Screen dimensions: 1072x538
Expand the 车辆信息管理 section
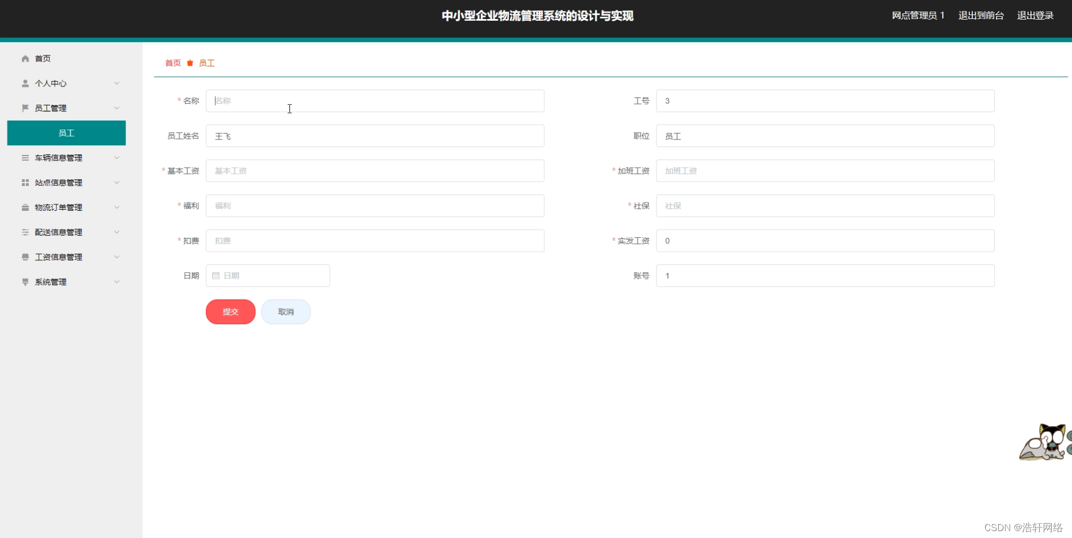[117, 157]
